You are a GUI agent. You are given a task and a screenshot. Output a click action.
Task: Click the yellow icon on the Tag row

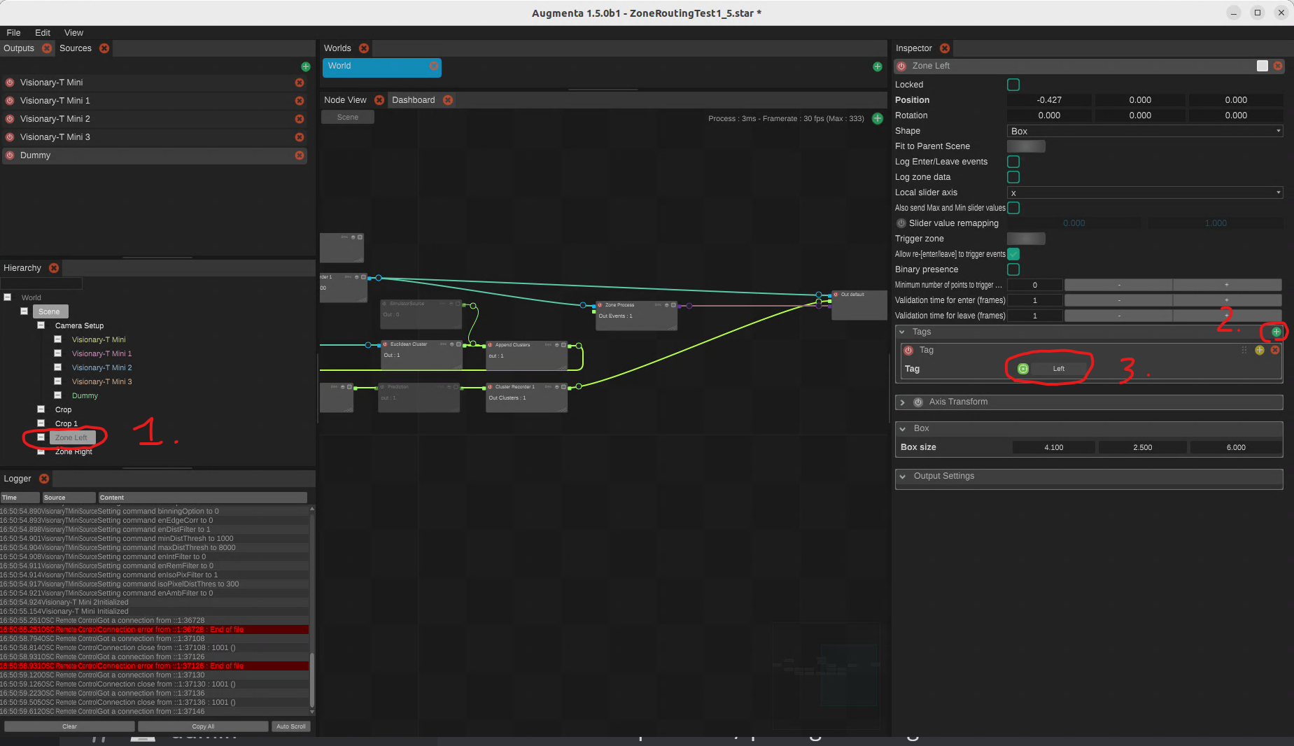pyautogui.click(x=1260, y=350)
